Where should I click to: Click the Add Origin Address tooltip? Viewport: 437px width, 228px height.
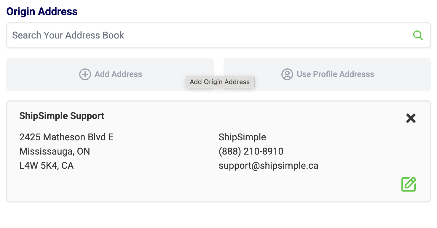220,82
